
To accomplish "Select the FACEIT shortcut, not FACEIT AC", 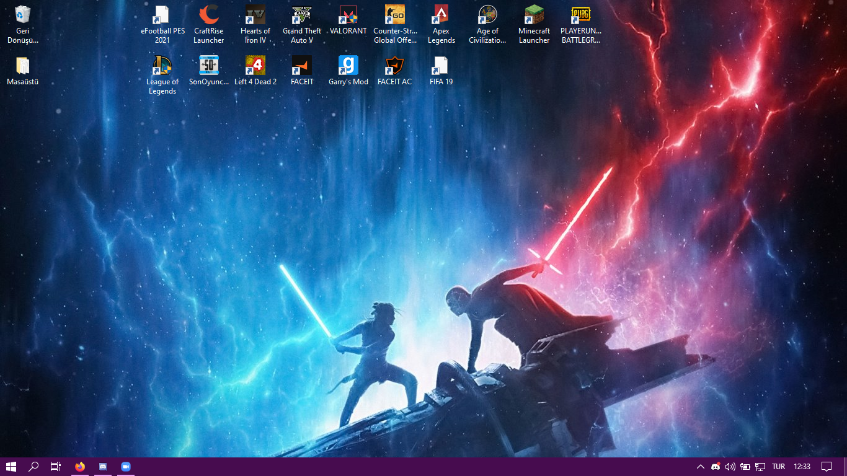I will click(302, 71).
